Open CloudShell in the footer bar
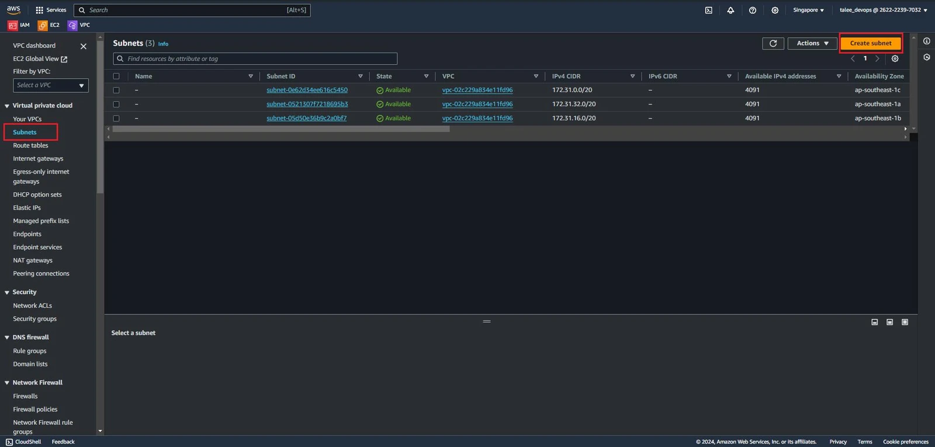The width and height of the screenshot is (935, 447). [x=23, y=442]
